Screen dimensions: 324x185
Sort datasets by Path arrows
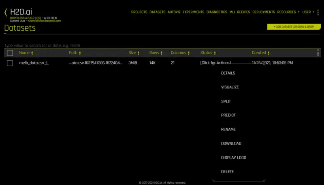tap(80, 53)
